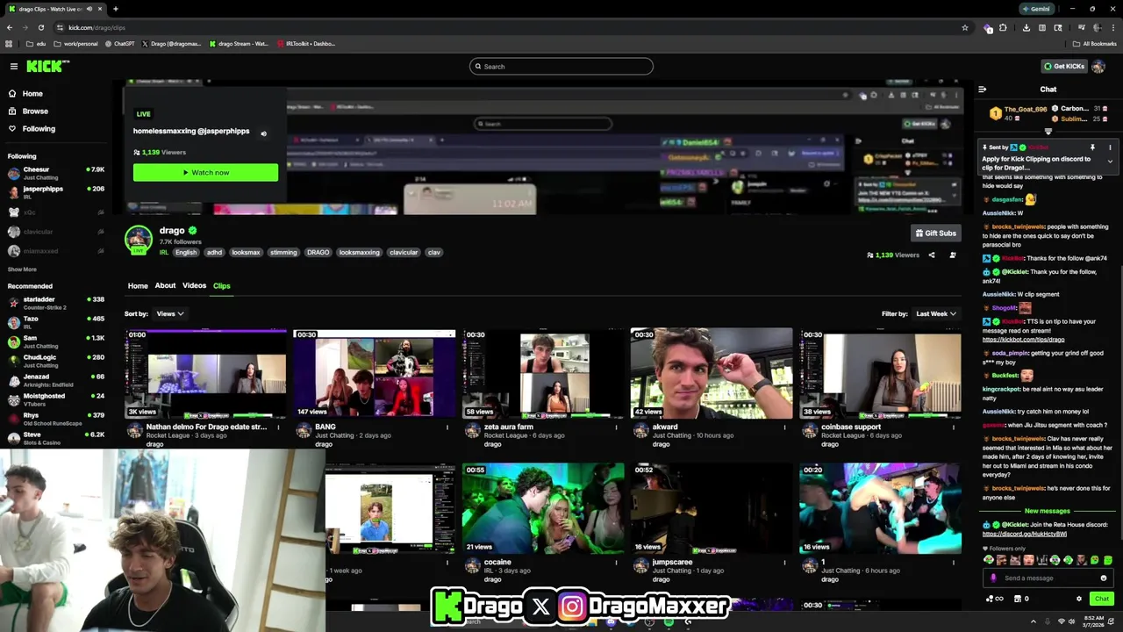Expand Show more under Following

tap(22, 269)
